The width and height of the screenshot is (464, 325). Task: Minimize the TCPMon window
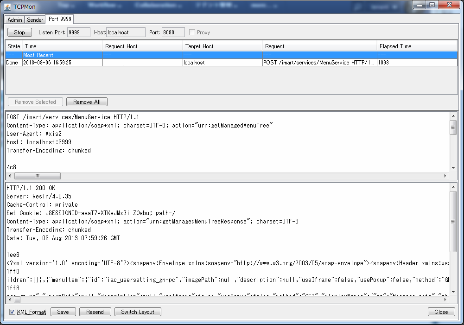coord(420,5)
